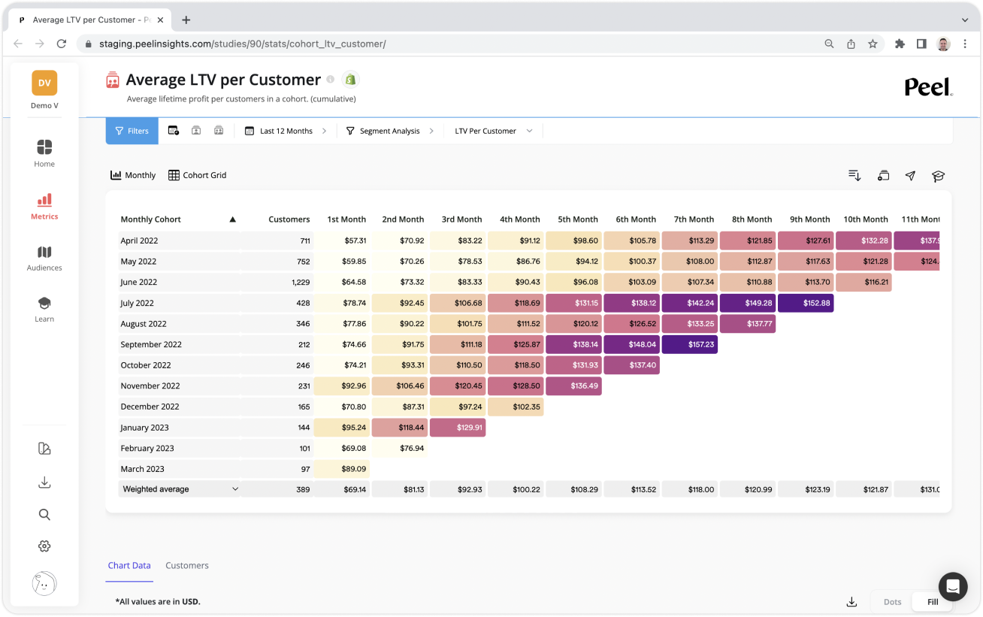
Task: Click the sort rows icon above table
Action: pos(854,175)
